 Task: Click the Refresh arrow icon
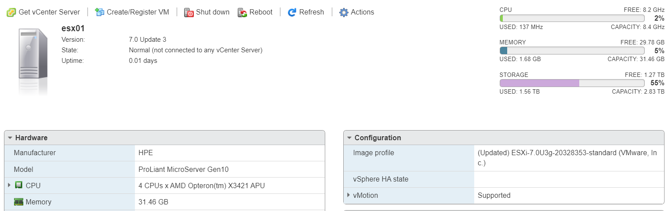coord(292,12)
